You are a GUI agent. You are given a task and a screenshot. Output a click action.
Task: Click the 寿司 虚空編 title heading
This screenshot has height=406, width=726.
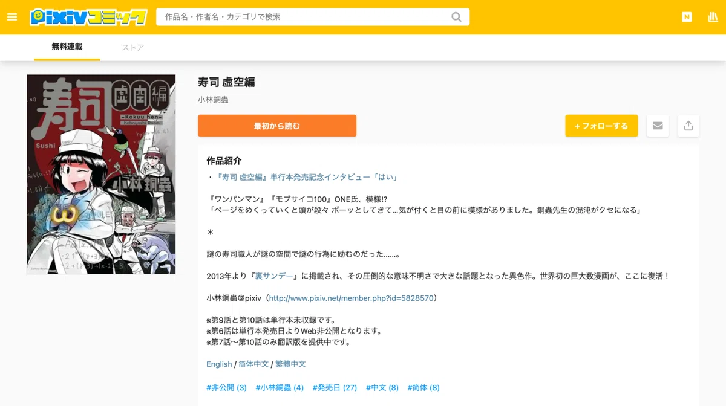coord(226,82)
